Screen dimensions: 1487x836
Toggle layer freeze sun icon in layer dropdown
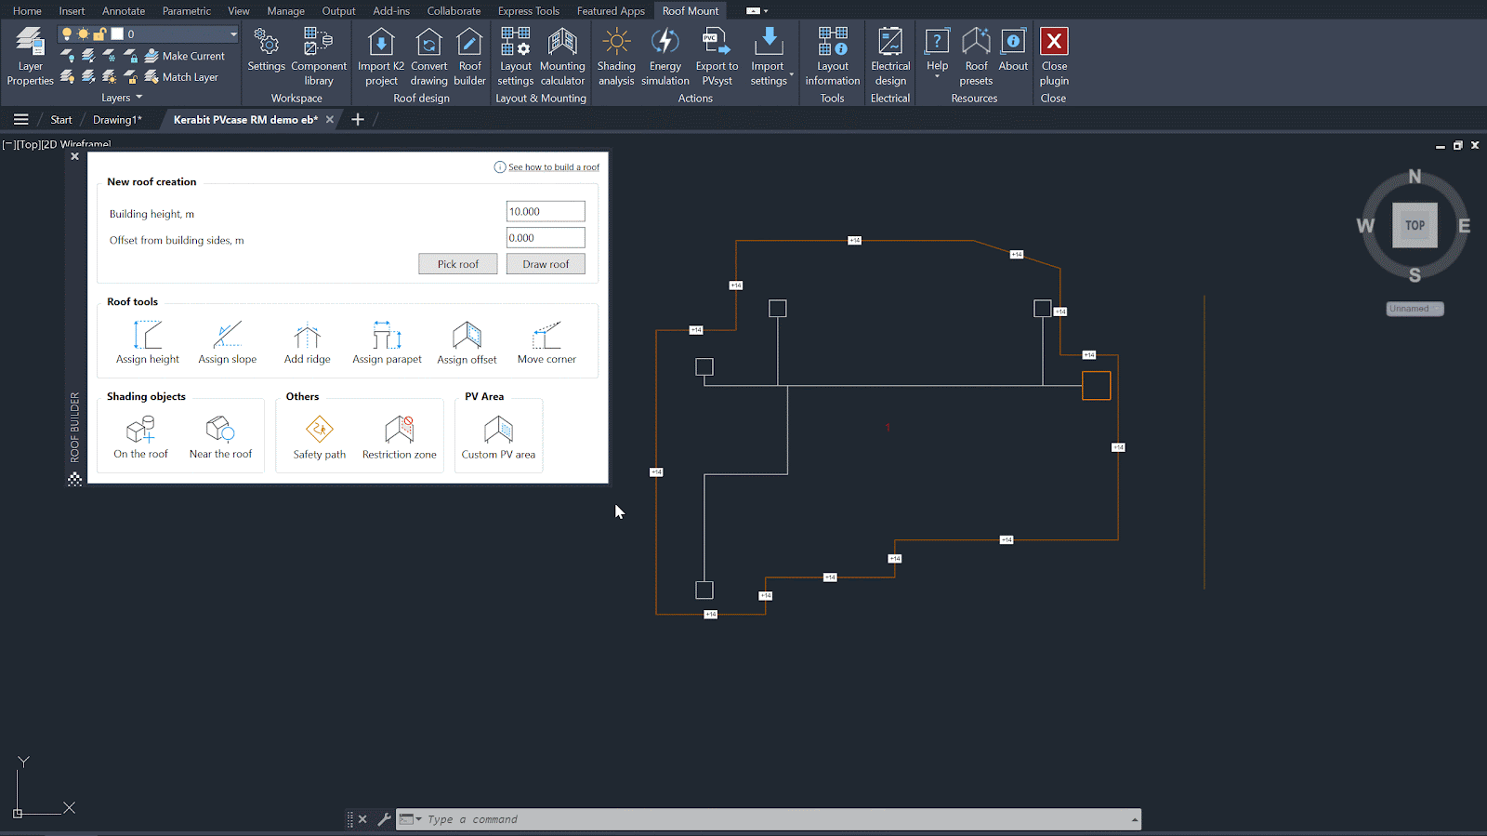(x=84, y=33)
